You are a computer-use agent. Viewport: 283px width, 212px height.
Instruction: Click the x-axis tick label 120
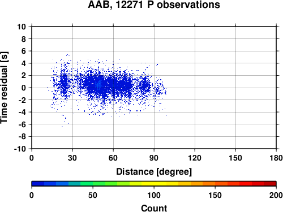(195, 158)
